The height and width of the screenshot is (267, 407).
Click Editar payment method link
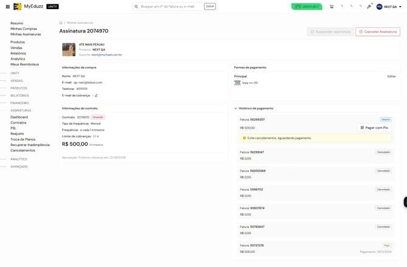(391, 77)
